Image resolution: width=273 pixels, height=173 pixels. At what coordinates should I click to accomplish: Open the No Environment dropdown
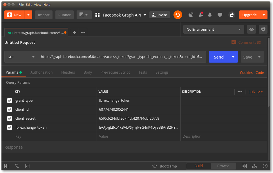pos(214,29)
